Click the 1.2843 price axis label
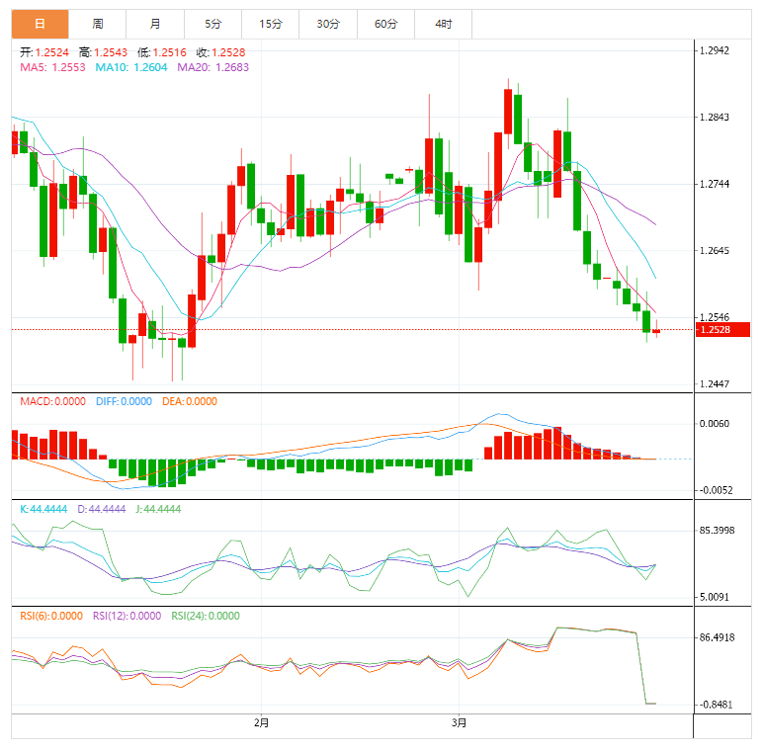 (x=715, y=118)
